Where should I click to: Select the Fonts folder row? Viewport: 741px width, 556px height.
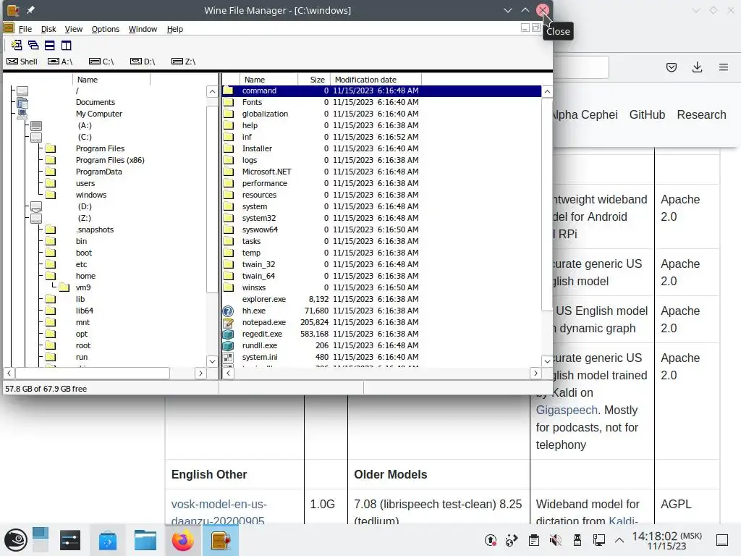(x=381, y=102)
